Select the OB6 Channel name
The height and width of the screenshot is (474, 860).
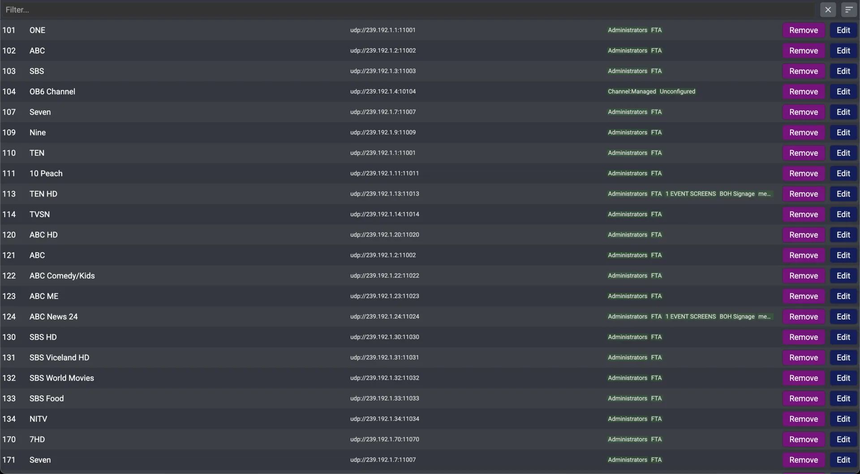[x=52, y=91]
